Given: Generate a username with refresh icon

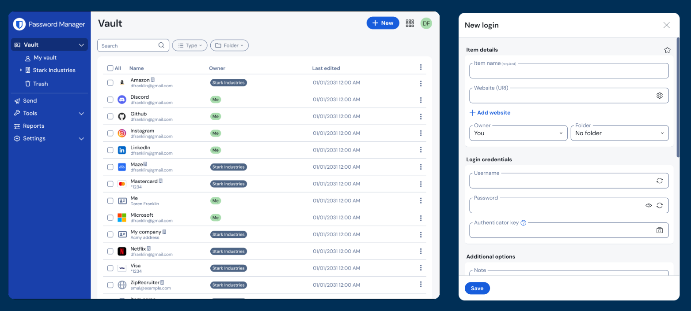Looking at the screenshot, I should click(660, 181).
